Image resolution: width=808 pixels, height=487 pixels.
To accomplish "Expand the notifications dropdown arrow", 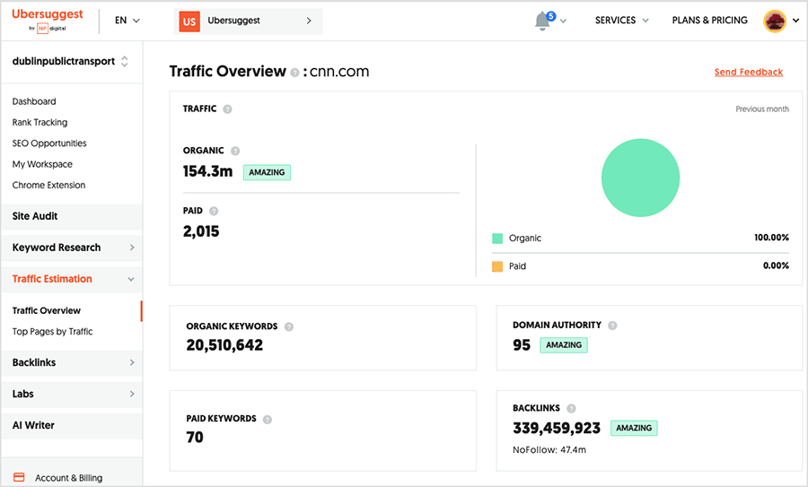I will [x=563, y=22].
